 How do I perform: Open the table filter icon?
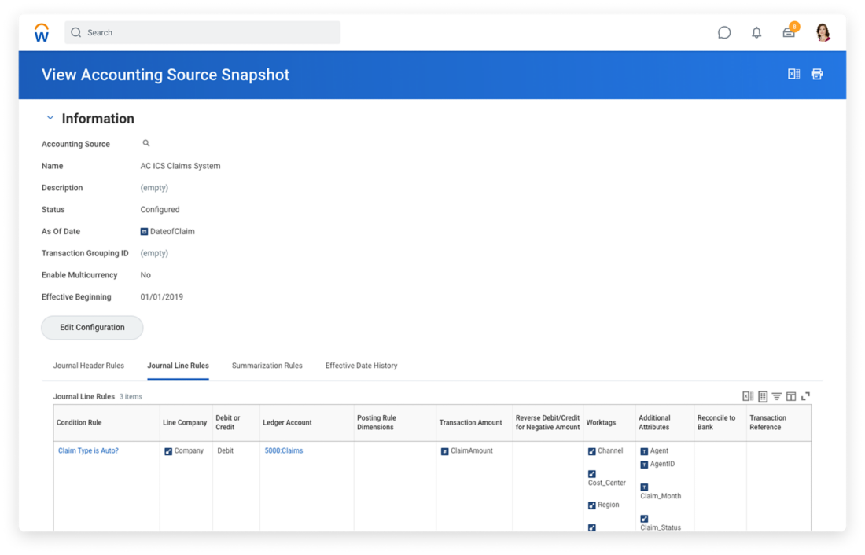[777, 396]
